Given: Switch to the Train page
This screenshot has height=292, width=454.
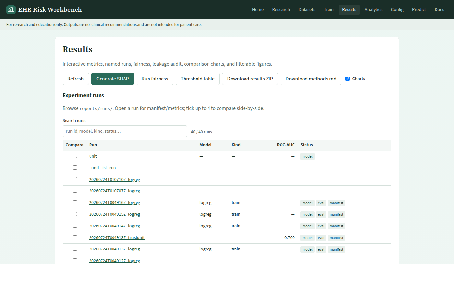Looking at the screenshot, I should coord(329,10).
